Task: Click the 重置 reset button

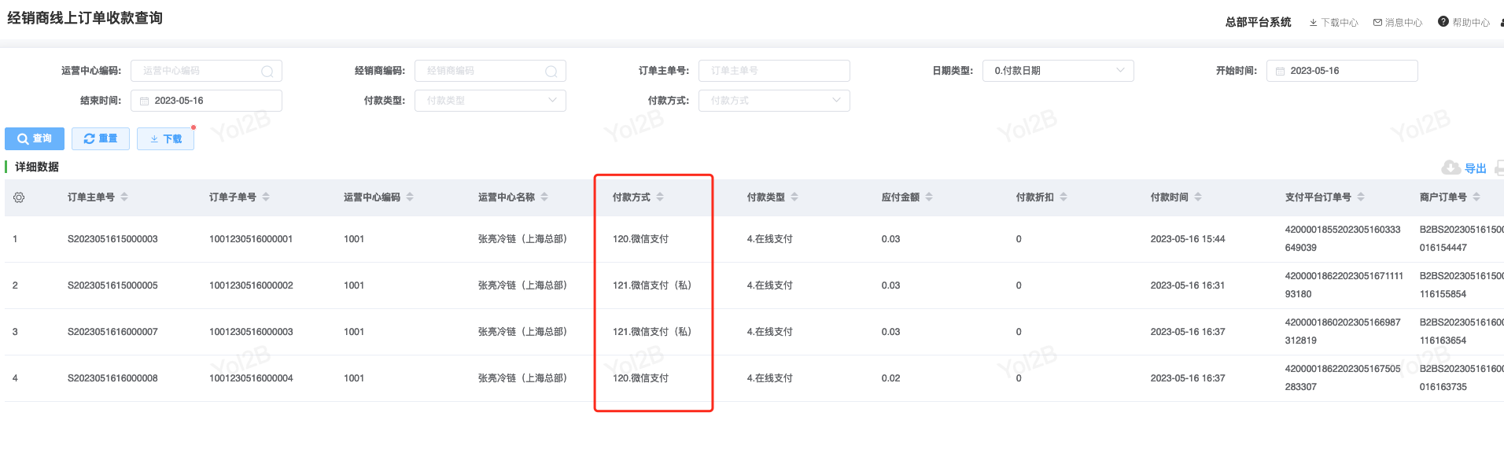Action: [x=101, y=138]
